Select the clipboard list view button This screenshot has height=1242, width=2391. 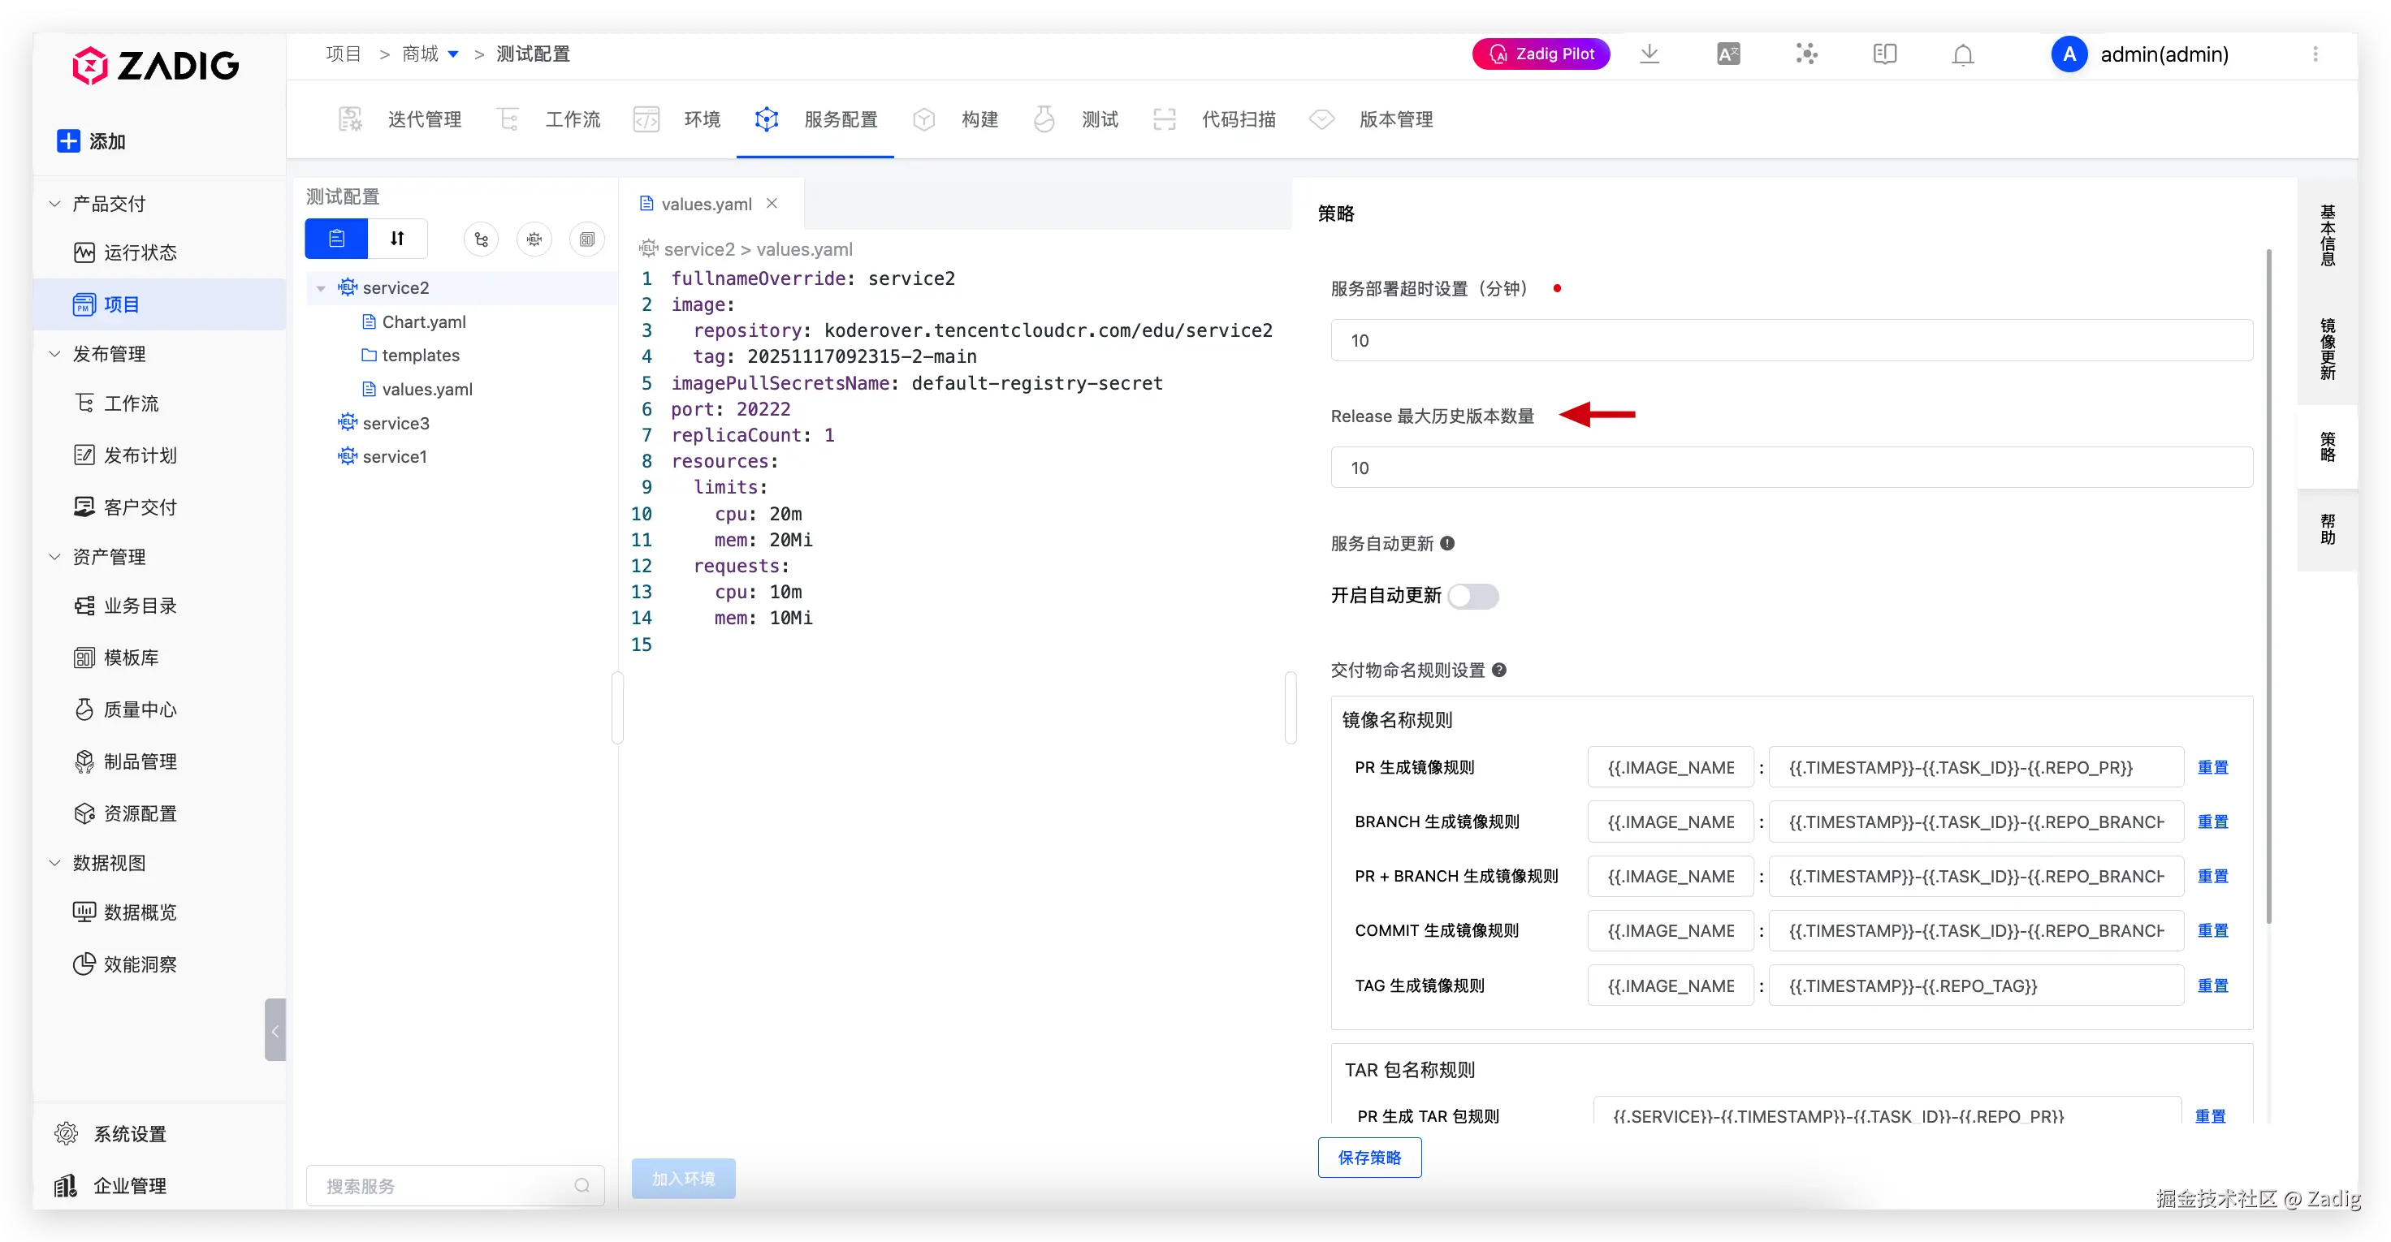pyautogui.click(x=337, y=239)
